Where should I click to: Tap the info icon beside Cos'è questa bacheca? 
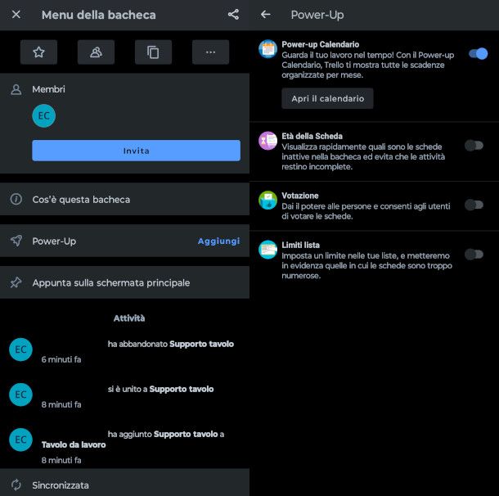click(x=16, y=199)
